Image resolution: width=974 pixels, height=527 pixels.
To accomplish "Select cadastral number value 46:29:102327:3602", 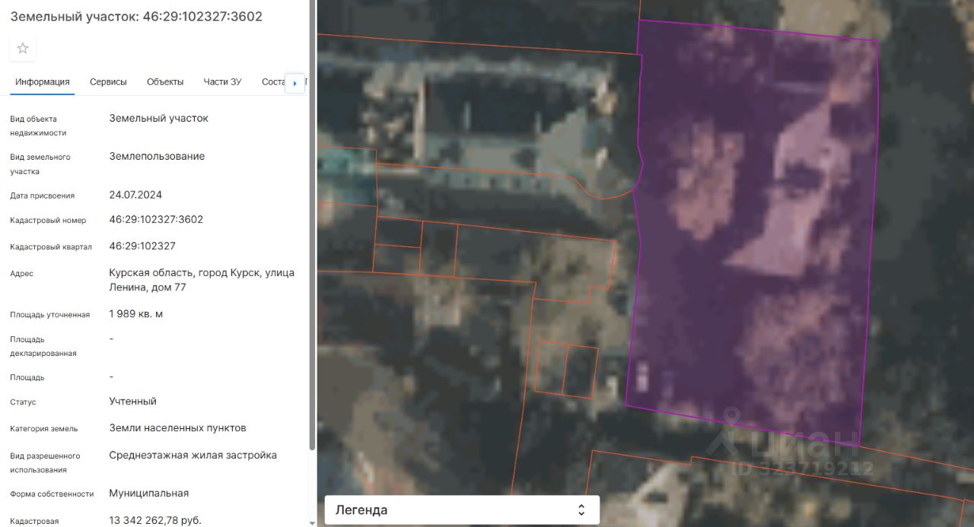I will (x=156, y=219).
